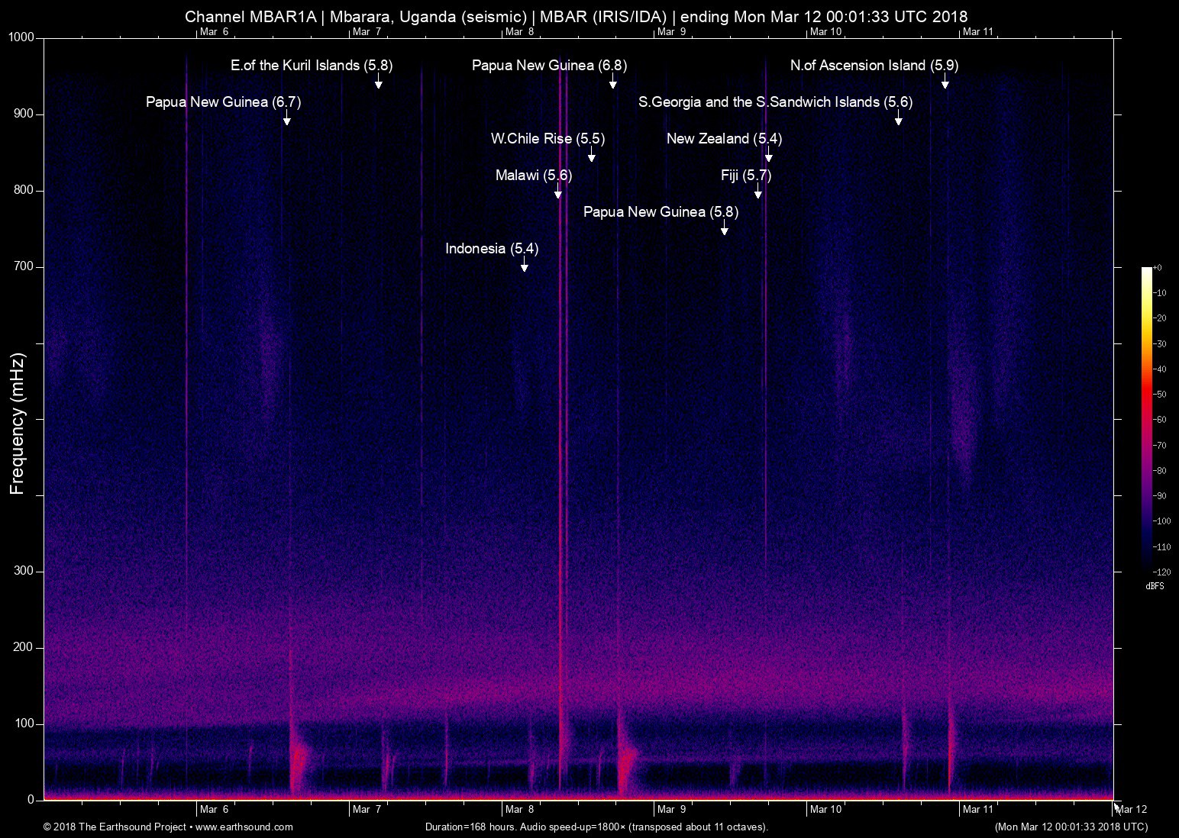The image size is (1179, 838).
Task: Select the arrow under Malawi (5.6)
Action: [558, 192]
